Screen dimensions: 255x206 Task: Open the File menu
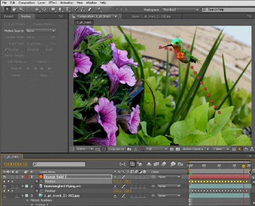point(5,3)
